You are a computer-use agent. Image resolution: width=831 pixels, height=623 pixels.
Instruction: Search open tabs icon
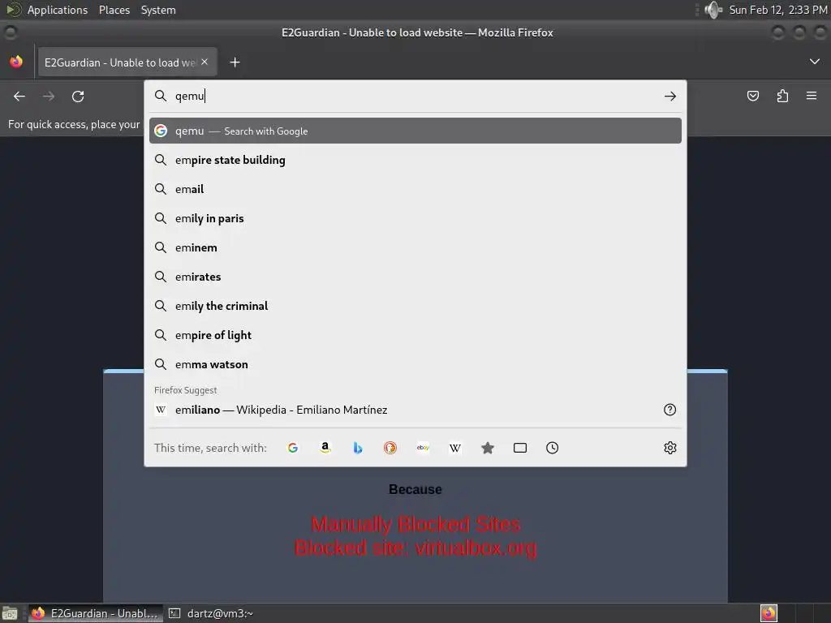coord(520,448)
